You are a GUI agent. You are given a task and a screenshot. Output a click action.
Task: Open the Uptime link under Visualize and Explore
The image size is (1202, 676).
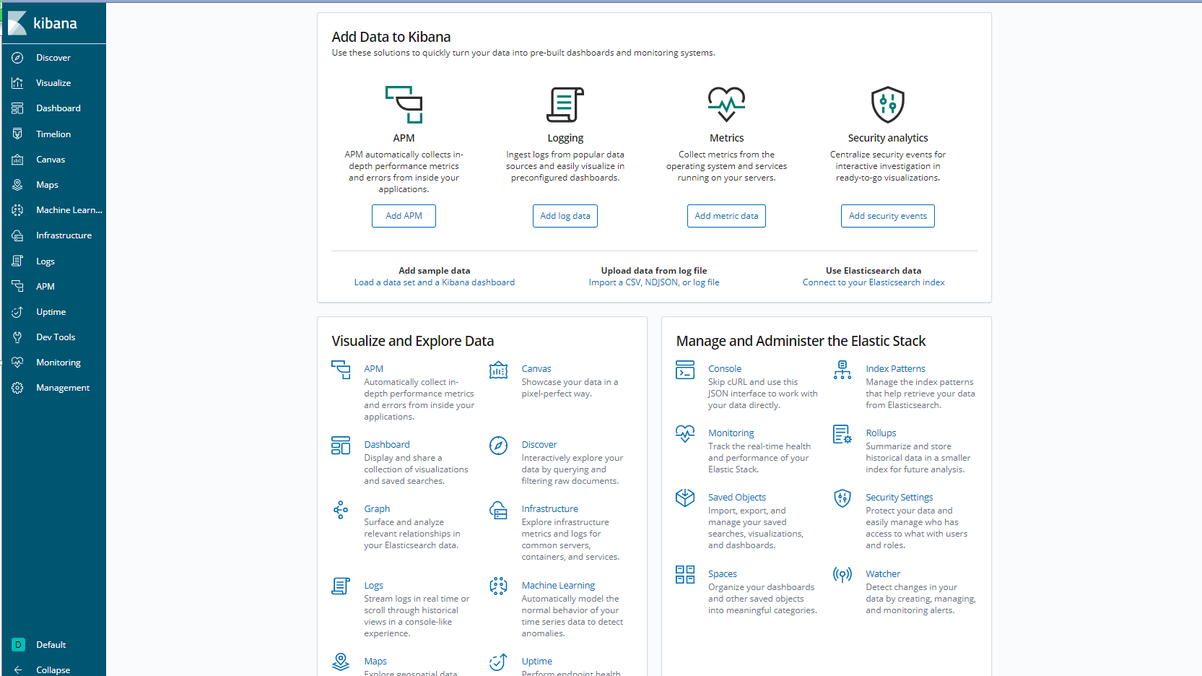(537, 662)
